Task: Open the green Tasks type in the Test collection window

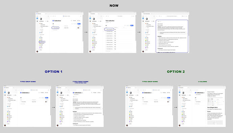Action: [x=94, y=41]
